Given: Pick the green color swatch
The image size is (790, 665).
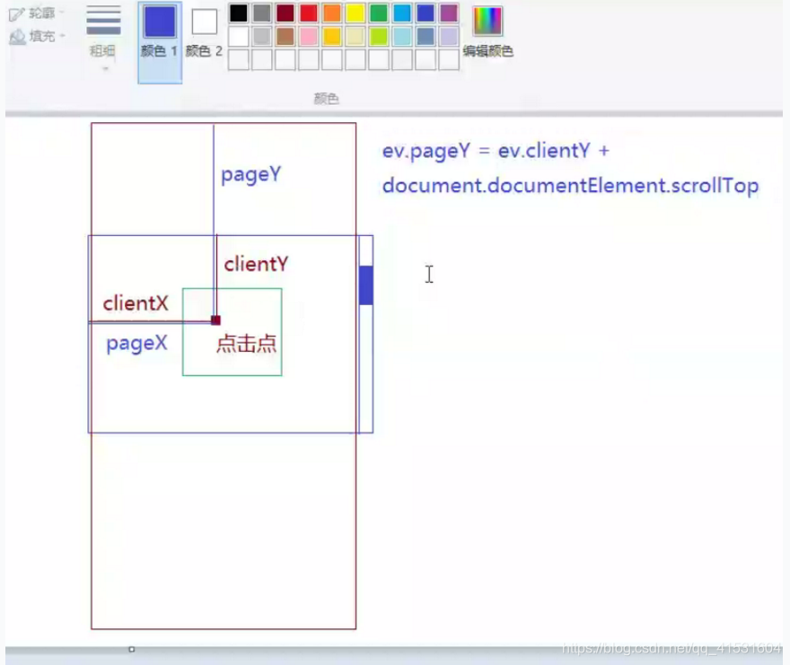Looking at the screenshot, I should [378, 13].
